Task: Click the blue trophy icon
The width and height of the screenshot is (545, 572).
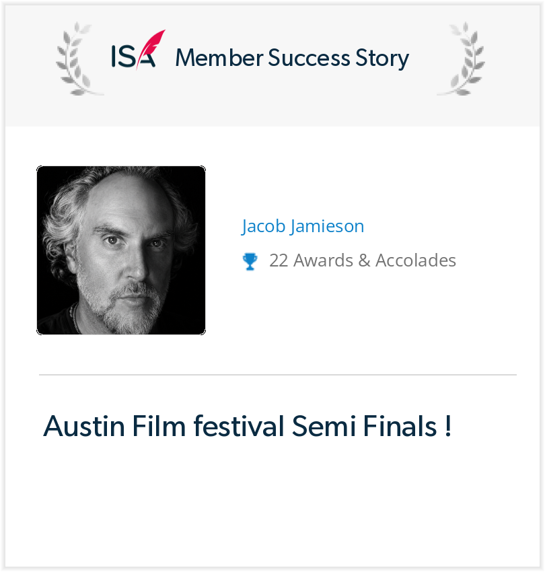Action: [x=250, y=262]
